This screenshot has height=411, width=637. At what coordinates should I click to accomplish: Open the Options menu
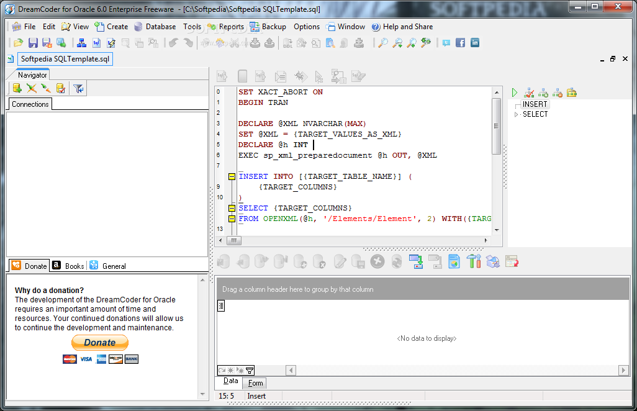pos(307,27)
